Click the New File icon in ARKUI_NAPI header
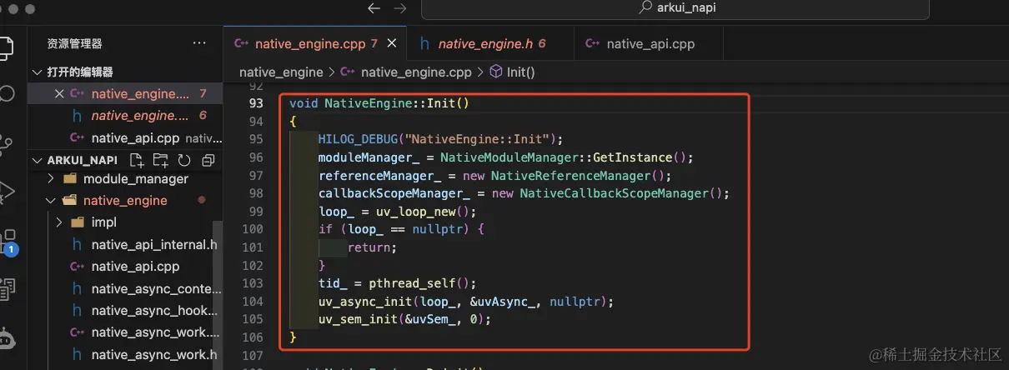This screenshot has width=1009, height=370. pyautogui.click(x=138, y=159)
